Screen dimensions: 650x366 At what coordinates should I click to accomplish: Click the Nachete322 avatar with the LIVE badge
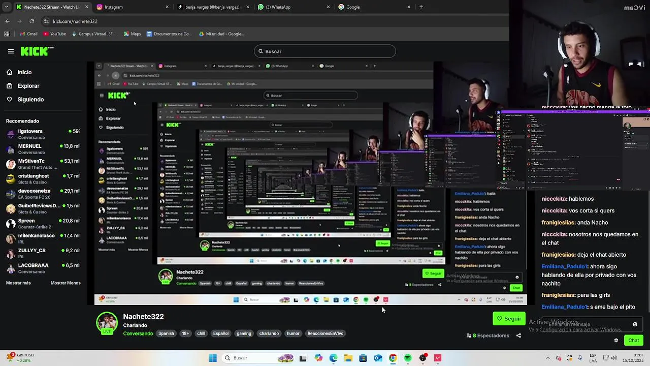point(107,323)
